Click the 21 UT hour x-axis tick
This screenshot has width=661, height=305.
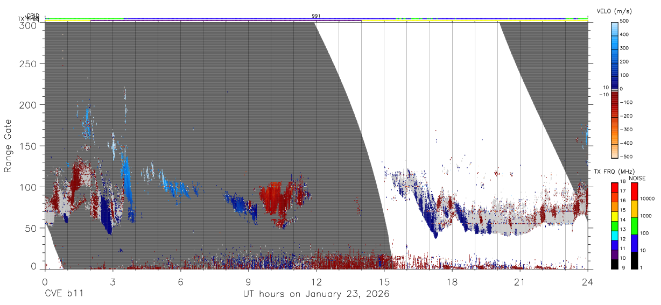click(519, 281)
